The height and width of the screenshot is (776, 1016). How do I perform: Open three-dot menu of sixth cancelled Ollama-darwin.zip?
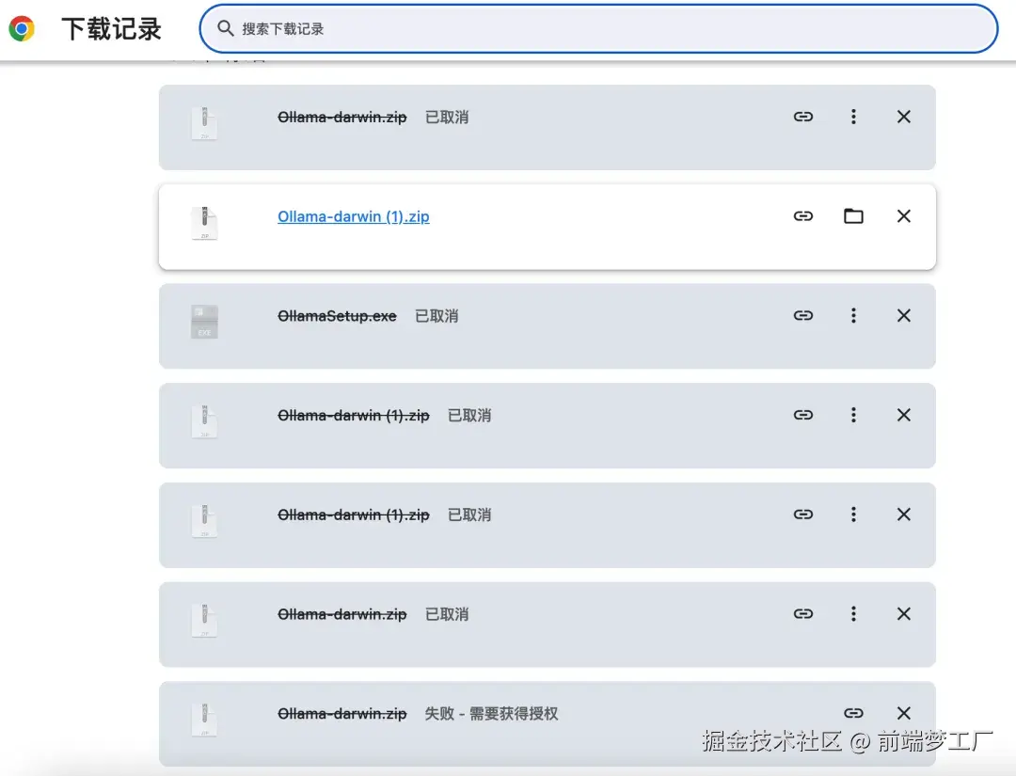tap(853, 613)
